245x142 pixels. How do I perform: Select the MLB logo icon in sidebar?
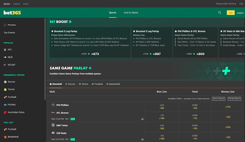(x=5, y=57)
